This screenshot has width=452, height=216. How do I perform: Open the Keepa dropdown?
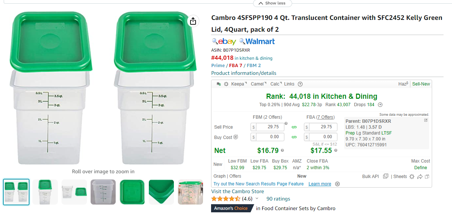(x=239, y=84)
